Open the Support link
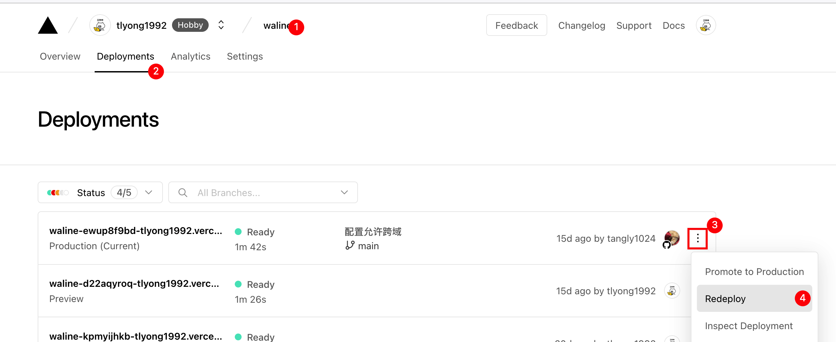This screenshot has width=836, height=342. click(x=634, y=25)
